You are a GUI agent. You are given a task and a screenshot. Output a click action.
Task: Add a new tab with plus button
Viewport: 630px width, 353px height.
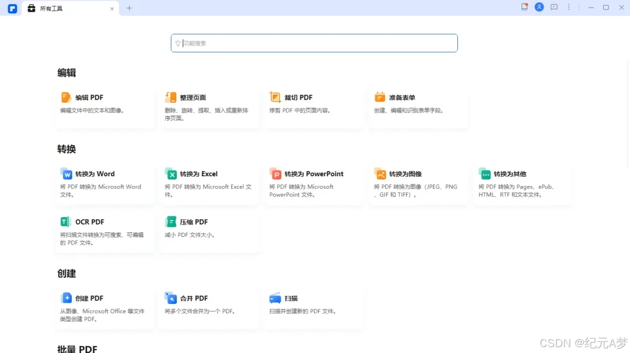pos(129,8)
